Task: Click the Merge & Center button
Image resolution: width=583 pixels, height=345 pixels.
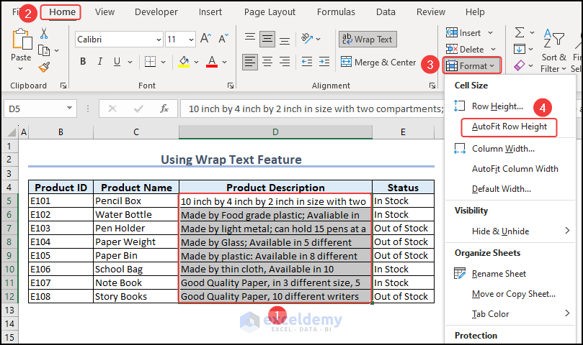Action: (378, 63)
